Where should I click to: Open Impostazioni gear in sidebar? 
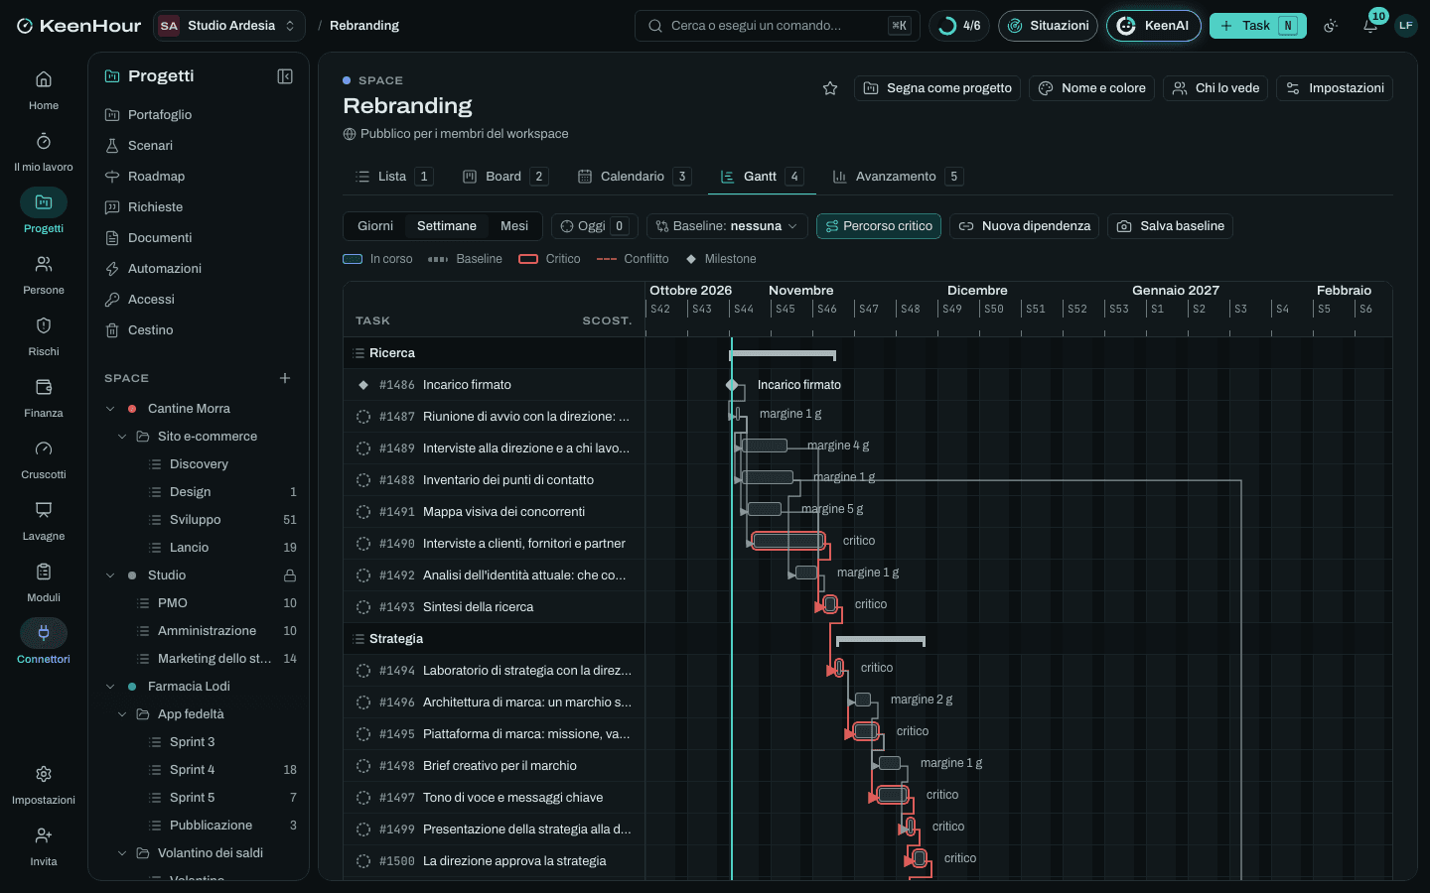pyautogui.click(x=44, y=774)
